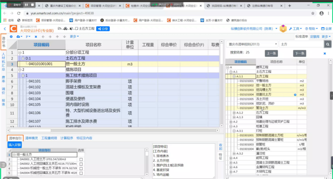Open the company account dropdown at top right
Viewport: 333px width, 179px height.
(x=254, y=29)
